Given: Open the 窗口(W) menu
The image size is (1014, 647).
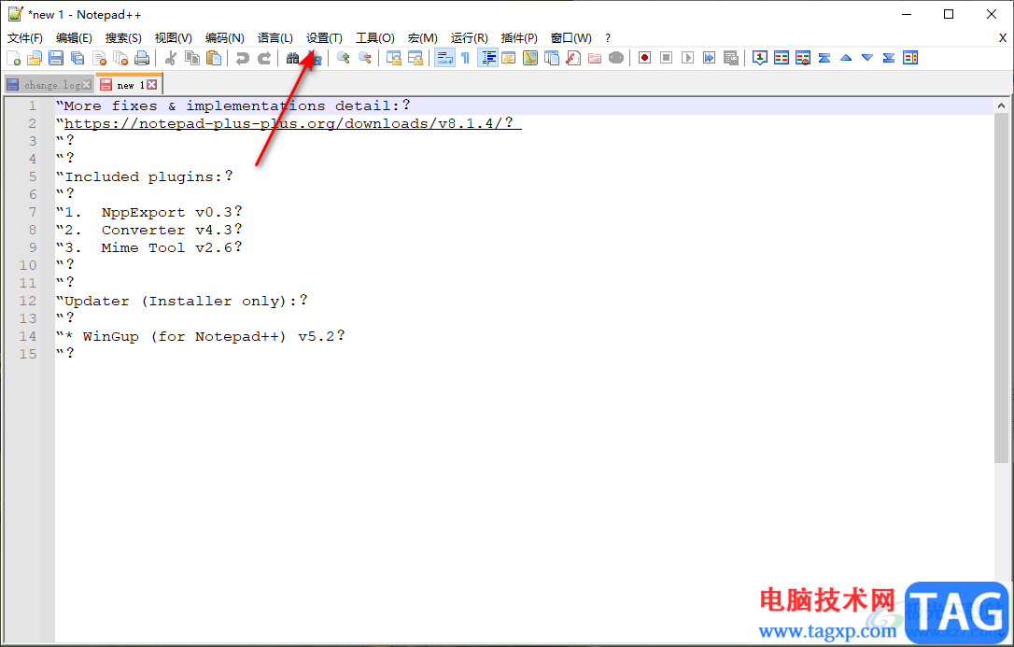Looking at the screenshot, I should [571, 38].
